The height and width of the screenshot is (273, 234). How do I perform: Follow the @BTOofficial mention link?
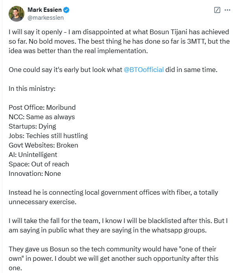144,70
